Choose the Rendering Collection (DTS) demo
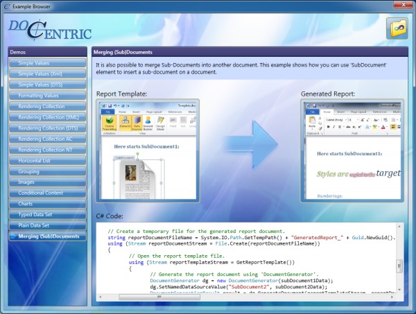416x314 pixels. (47, 128)
